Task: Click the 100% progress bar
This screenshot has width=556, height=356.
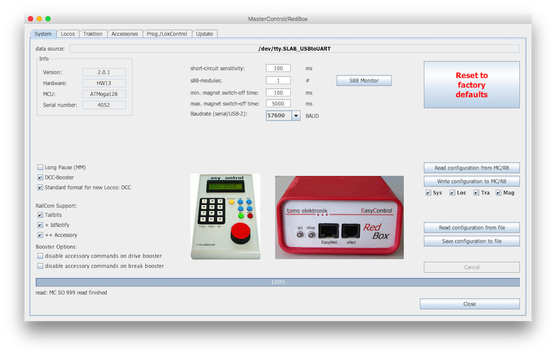Action: click(x=277, y=282)
